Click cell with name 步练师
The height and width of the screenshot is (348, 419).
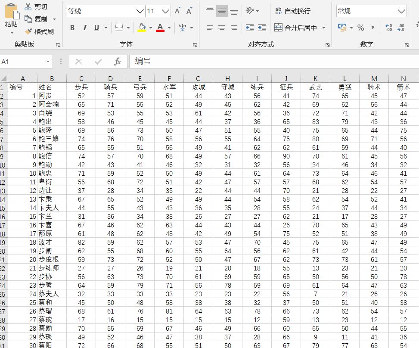(52, 268)
